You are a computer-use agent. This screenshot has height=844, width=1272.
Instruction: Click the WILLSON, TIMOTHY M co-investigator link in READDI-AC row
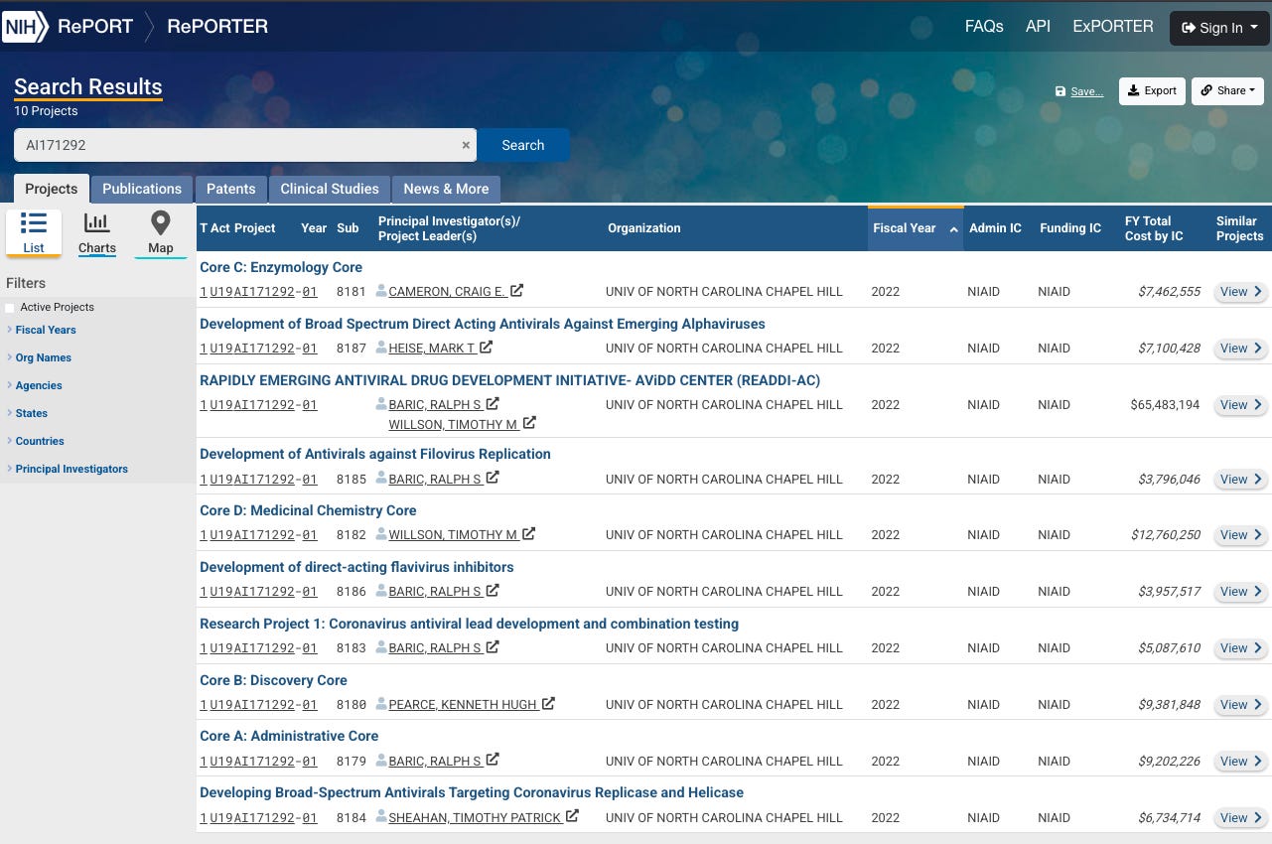pos(453,424)
